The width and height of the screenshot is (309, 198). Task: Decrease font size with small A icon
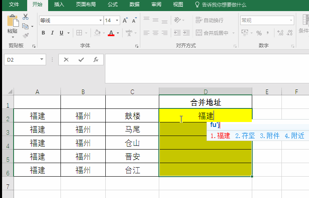tap(135, 20)
